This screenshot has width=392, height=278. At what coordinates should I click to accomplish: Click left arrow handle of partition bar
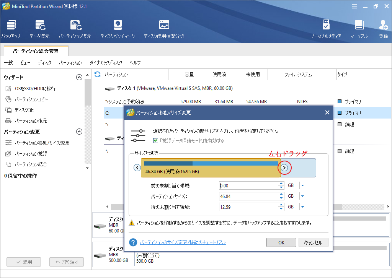pos(137,167)
